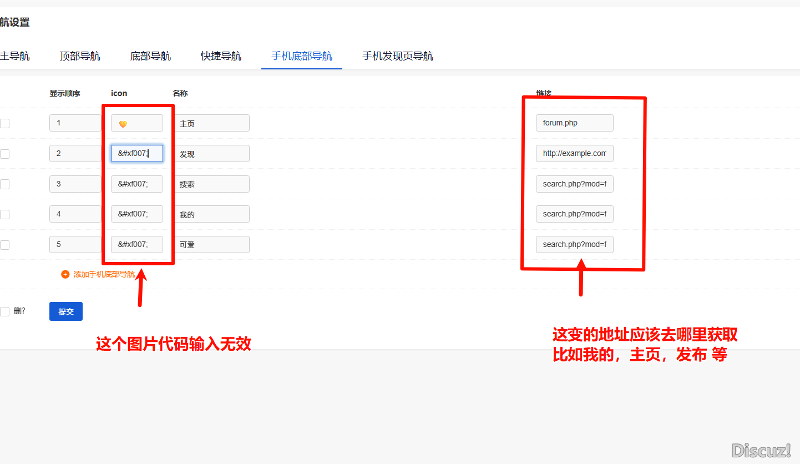Open the 手机发现页导航 tab
Viewport: 800px width, 464px height.
coord(398,56)
